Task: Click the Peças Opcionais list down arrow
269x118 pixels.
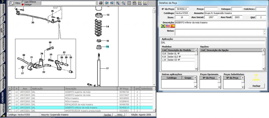Action: point(219,87)
